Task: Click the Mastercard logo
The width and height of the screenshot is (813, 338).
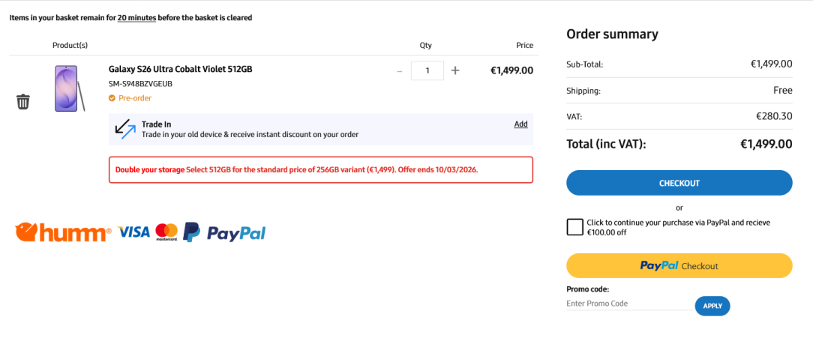Action: click(166, 232)
